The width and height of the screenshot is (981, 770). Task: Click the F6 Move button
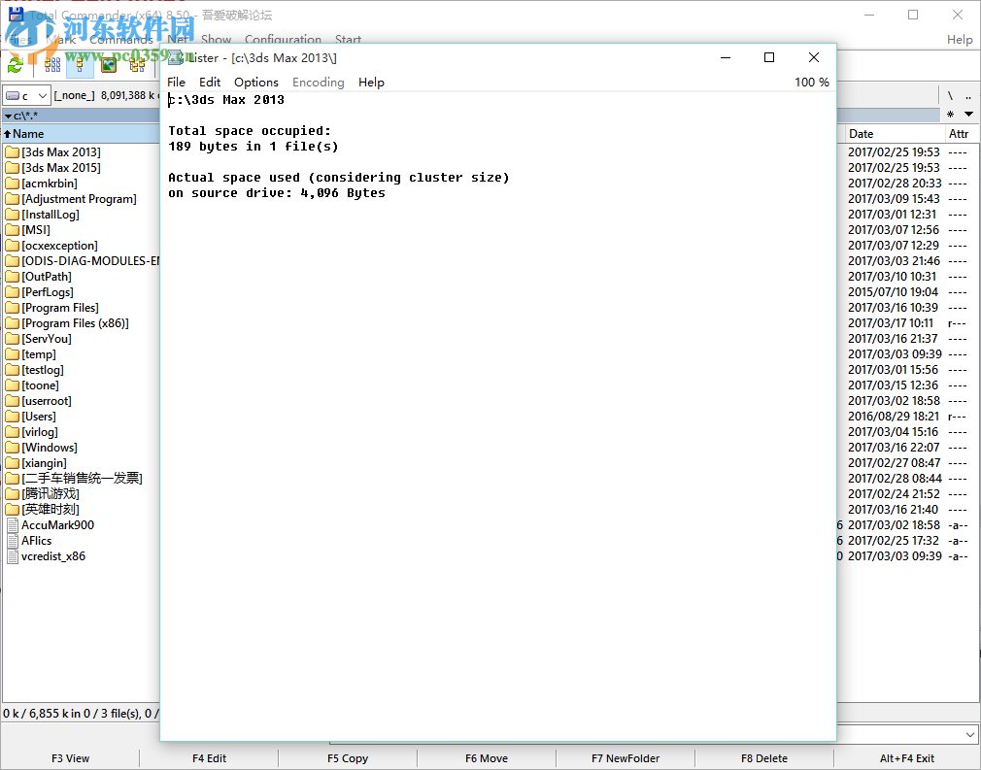click(486, 758)
